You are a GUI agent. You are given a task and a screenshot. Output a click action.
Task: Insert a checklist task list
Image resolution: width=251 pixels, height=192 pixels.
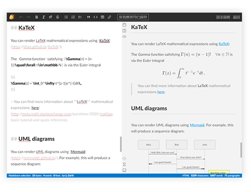point(80,17)
